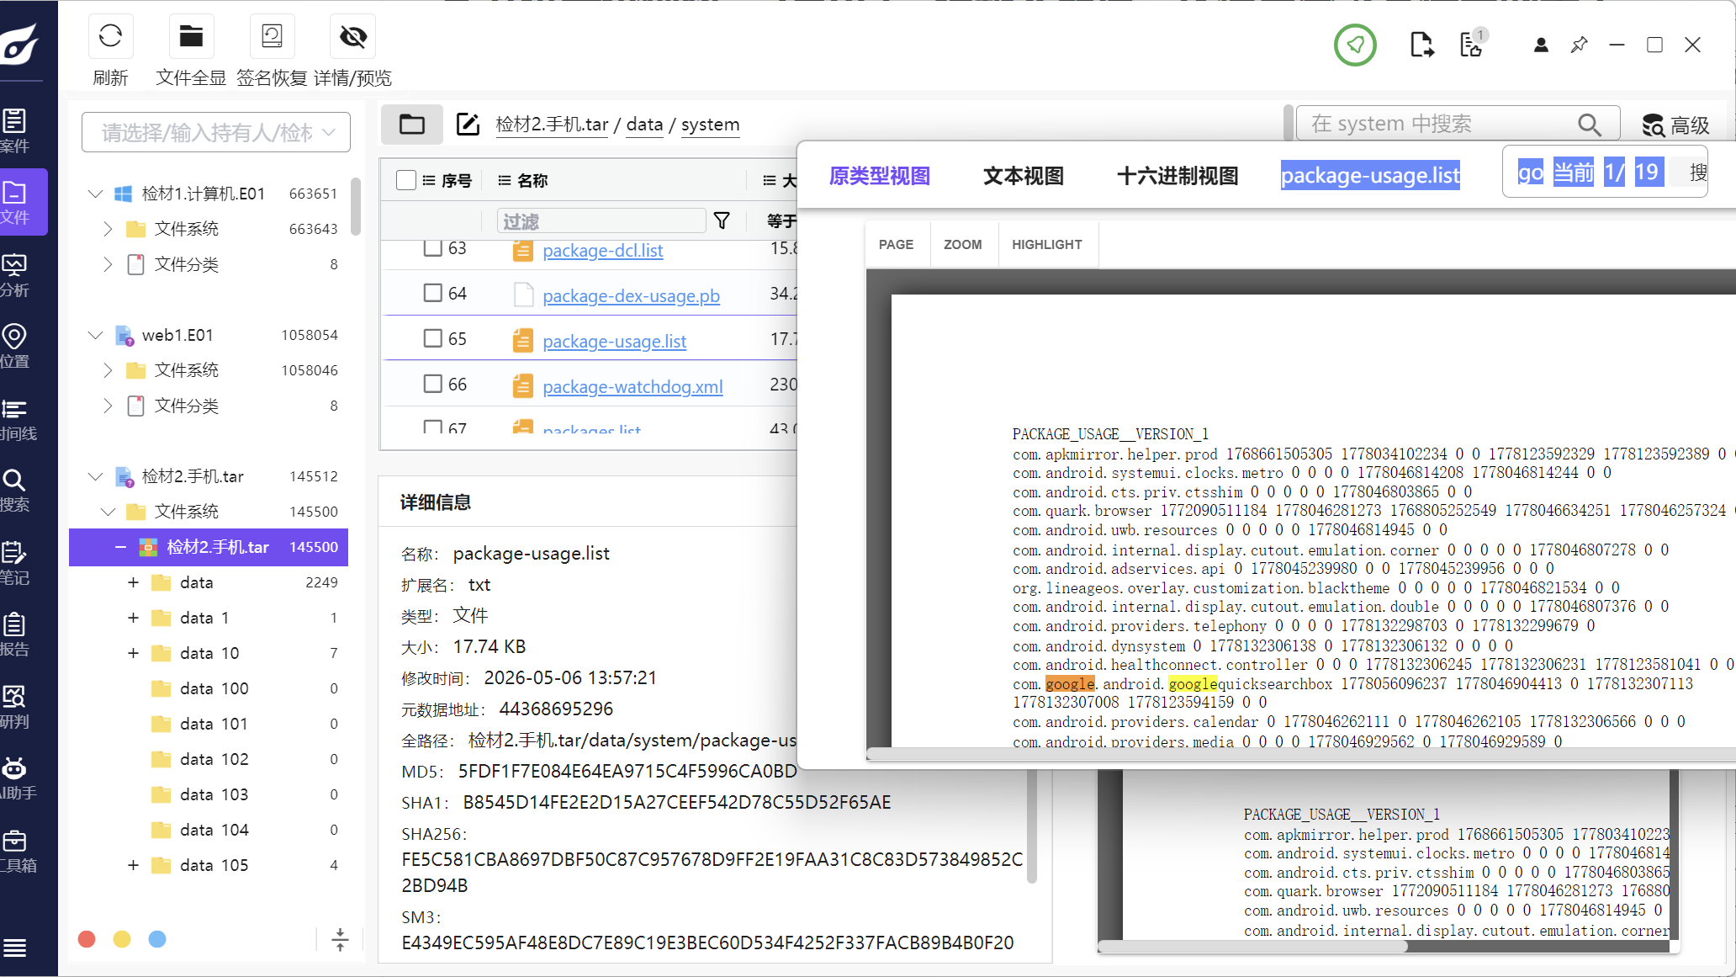
Task: Click the 刷新 refresh icon
Action: (110, 36)
